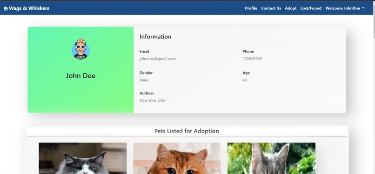375x174 pixels.
Task: Open the gray and white cat photo
Action: (83, 158)
